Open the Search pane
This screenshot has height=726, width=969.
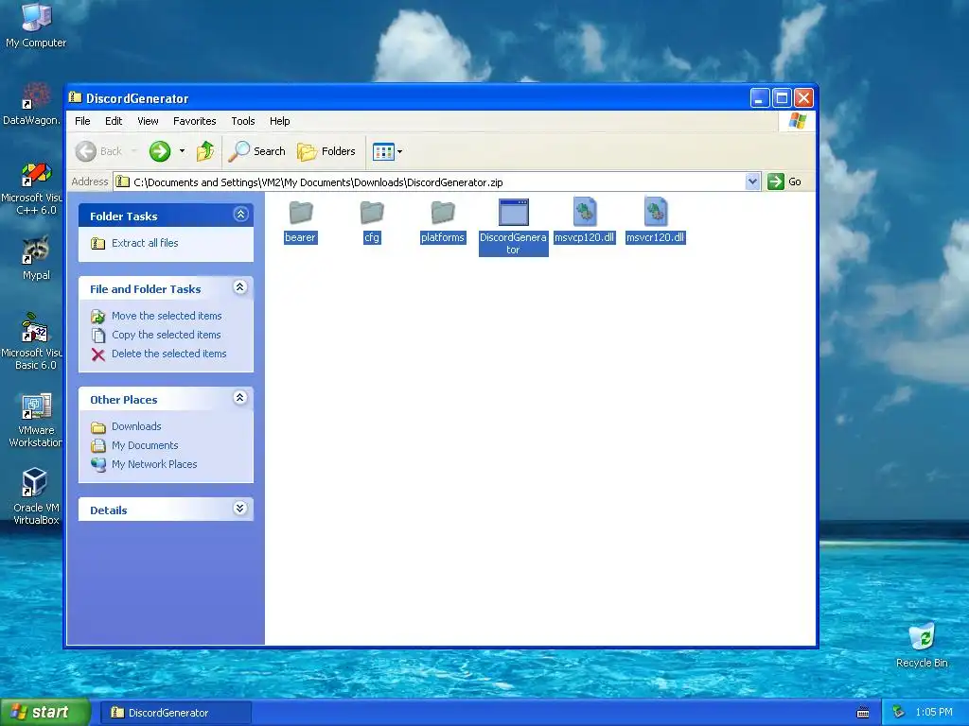pyautogui.click(x=257, y=151)
